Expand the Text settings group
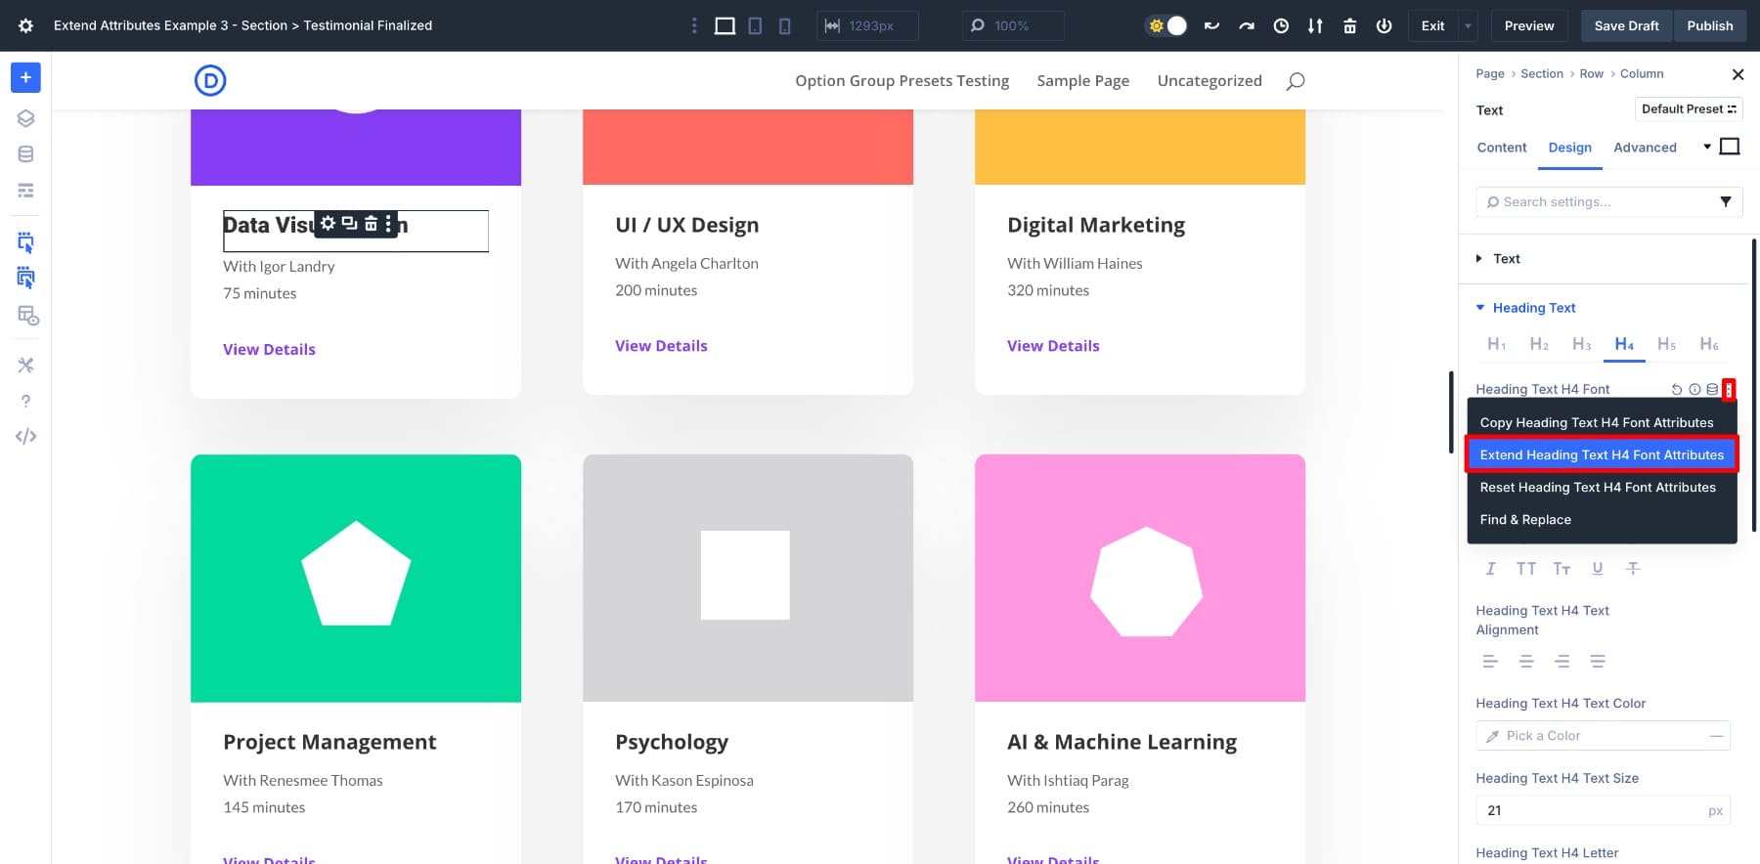 (x=1506, y=259)
